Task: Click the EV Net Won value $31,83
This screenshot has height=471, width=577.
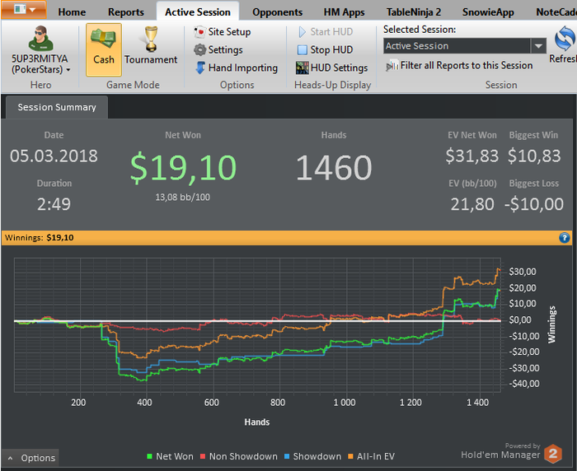Action: tap(471, 156)
